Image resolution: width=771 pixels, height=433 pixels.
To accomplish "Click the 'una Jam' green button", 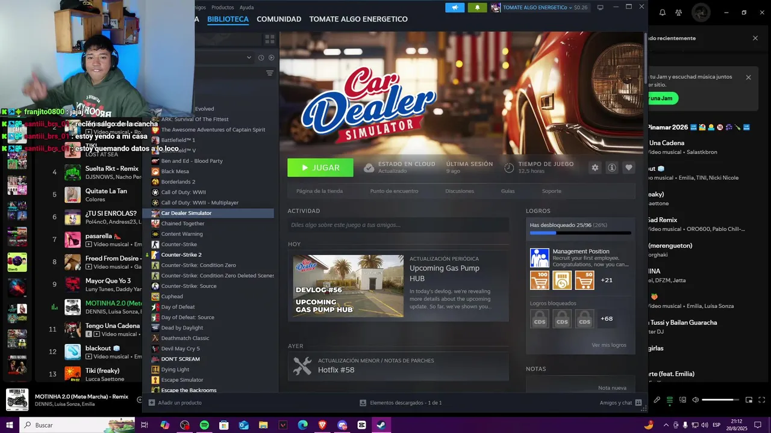I will click(662, 98).
